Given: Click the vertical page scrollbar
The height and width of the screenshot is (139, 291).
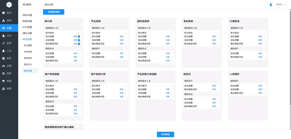Looking at the screenshot, I should pos(290,59).
